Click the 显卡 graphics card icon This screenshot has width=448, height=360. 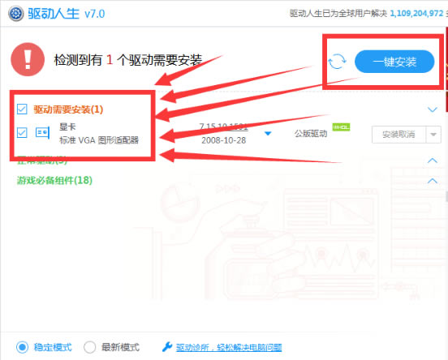point(42,133)
